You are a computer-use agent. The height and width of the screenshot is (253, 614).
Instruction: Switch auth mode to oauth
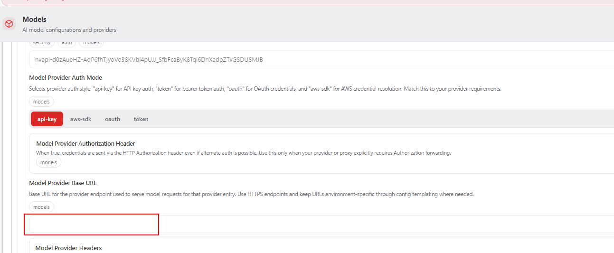tap(113, 119)
